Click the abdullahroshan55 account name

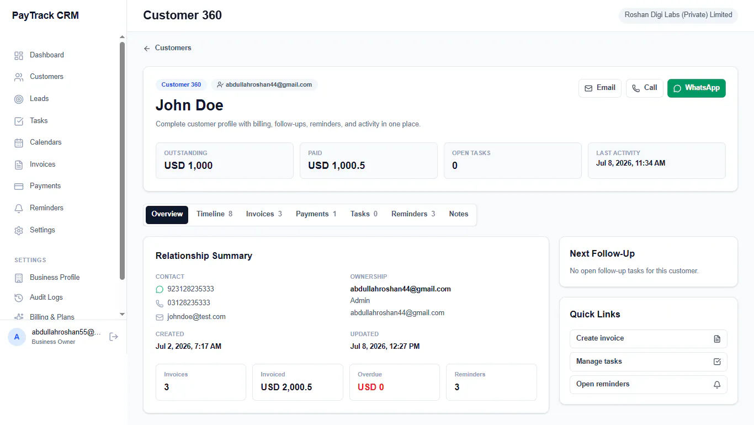[66, 332]
